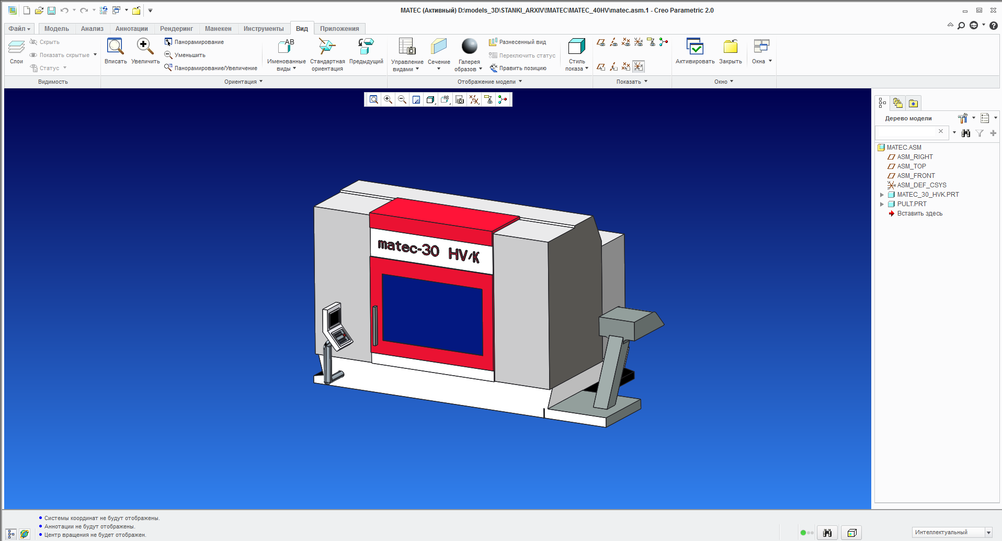Toggle plane tag display in ribbon lower row
Viewport: 1002px width, 541px height.
601,66
